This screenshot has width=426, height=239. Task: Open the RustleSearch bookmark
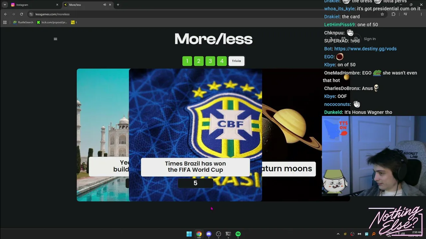[x=23, y=22]
